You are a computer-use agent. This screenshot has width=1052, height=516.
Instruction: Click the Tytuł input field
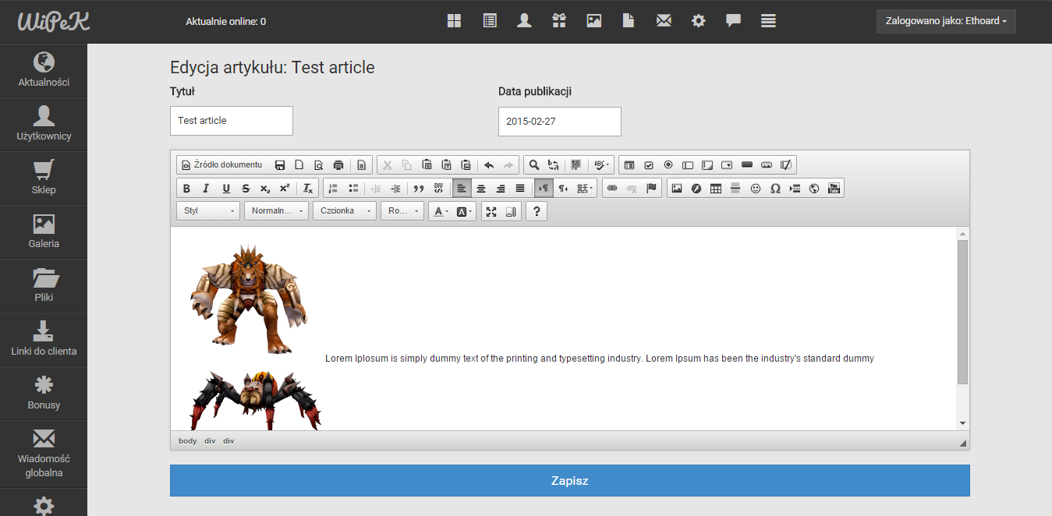pyautogui.click(x=232, y=121)
